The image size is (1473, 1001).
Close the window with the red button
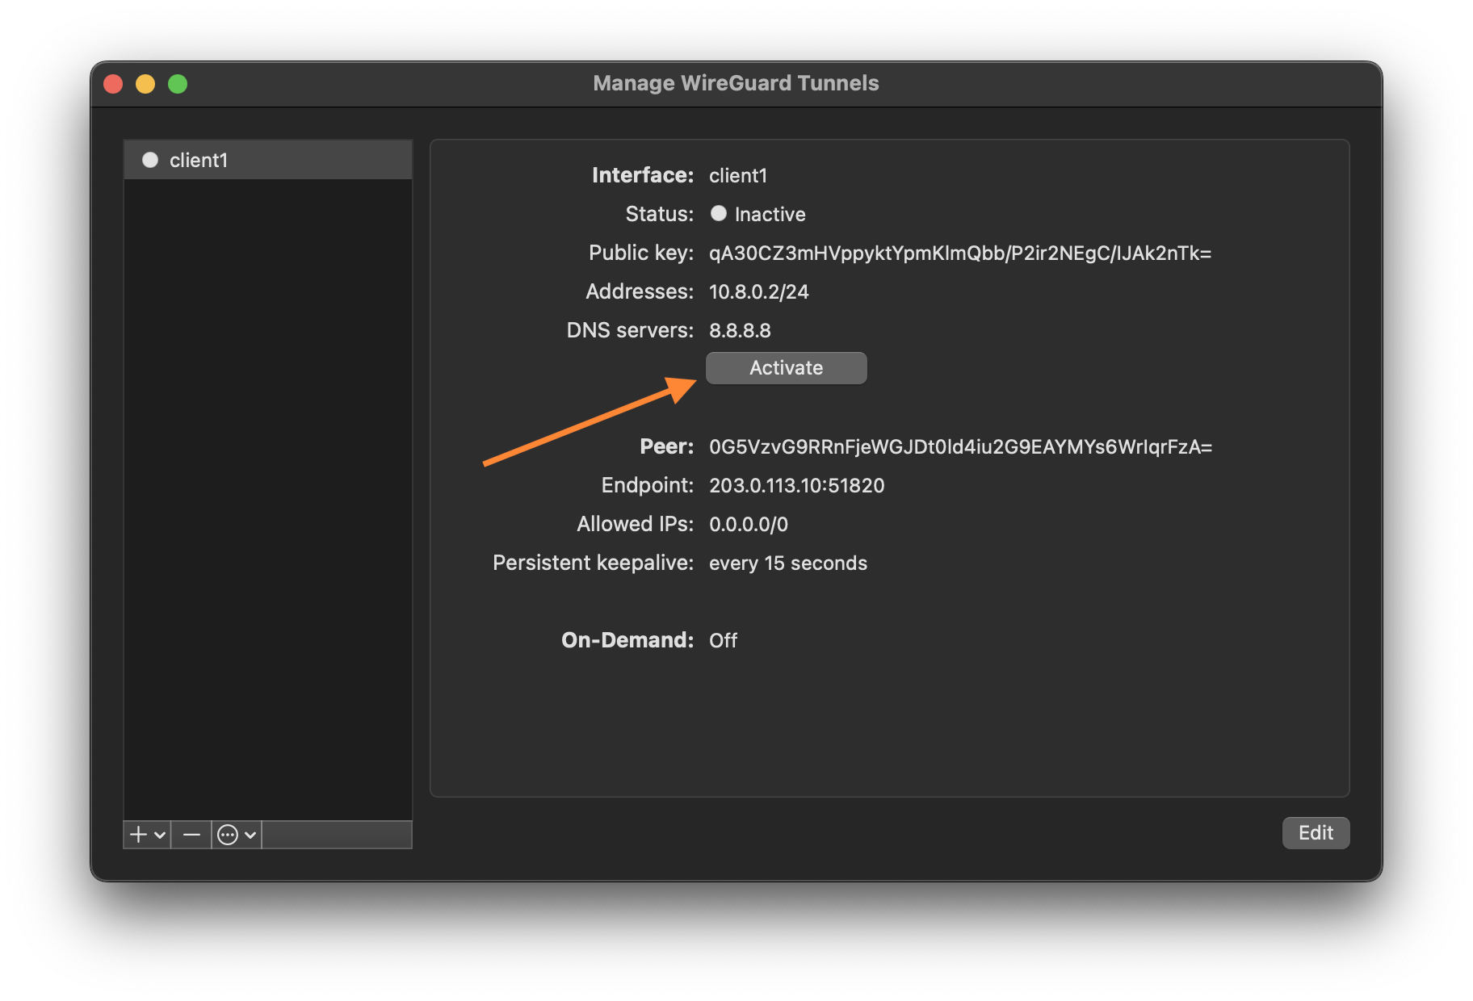113,84
